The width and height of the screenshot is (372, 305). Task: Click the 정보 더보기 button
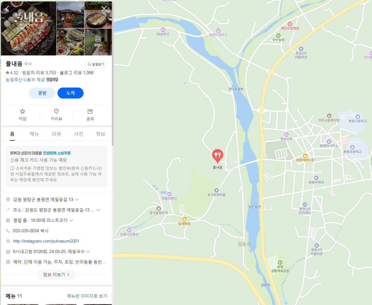click(56, 275)
